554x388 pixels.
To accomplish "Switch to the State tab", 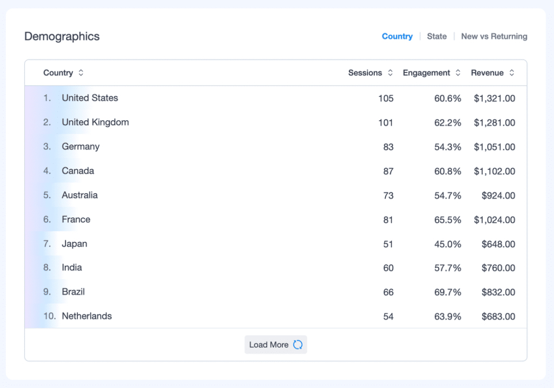I will pos(437,36).
